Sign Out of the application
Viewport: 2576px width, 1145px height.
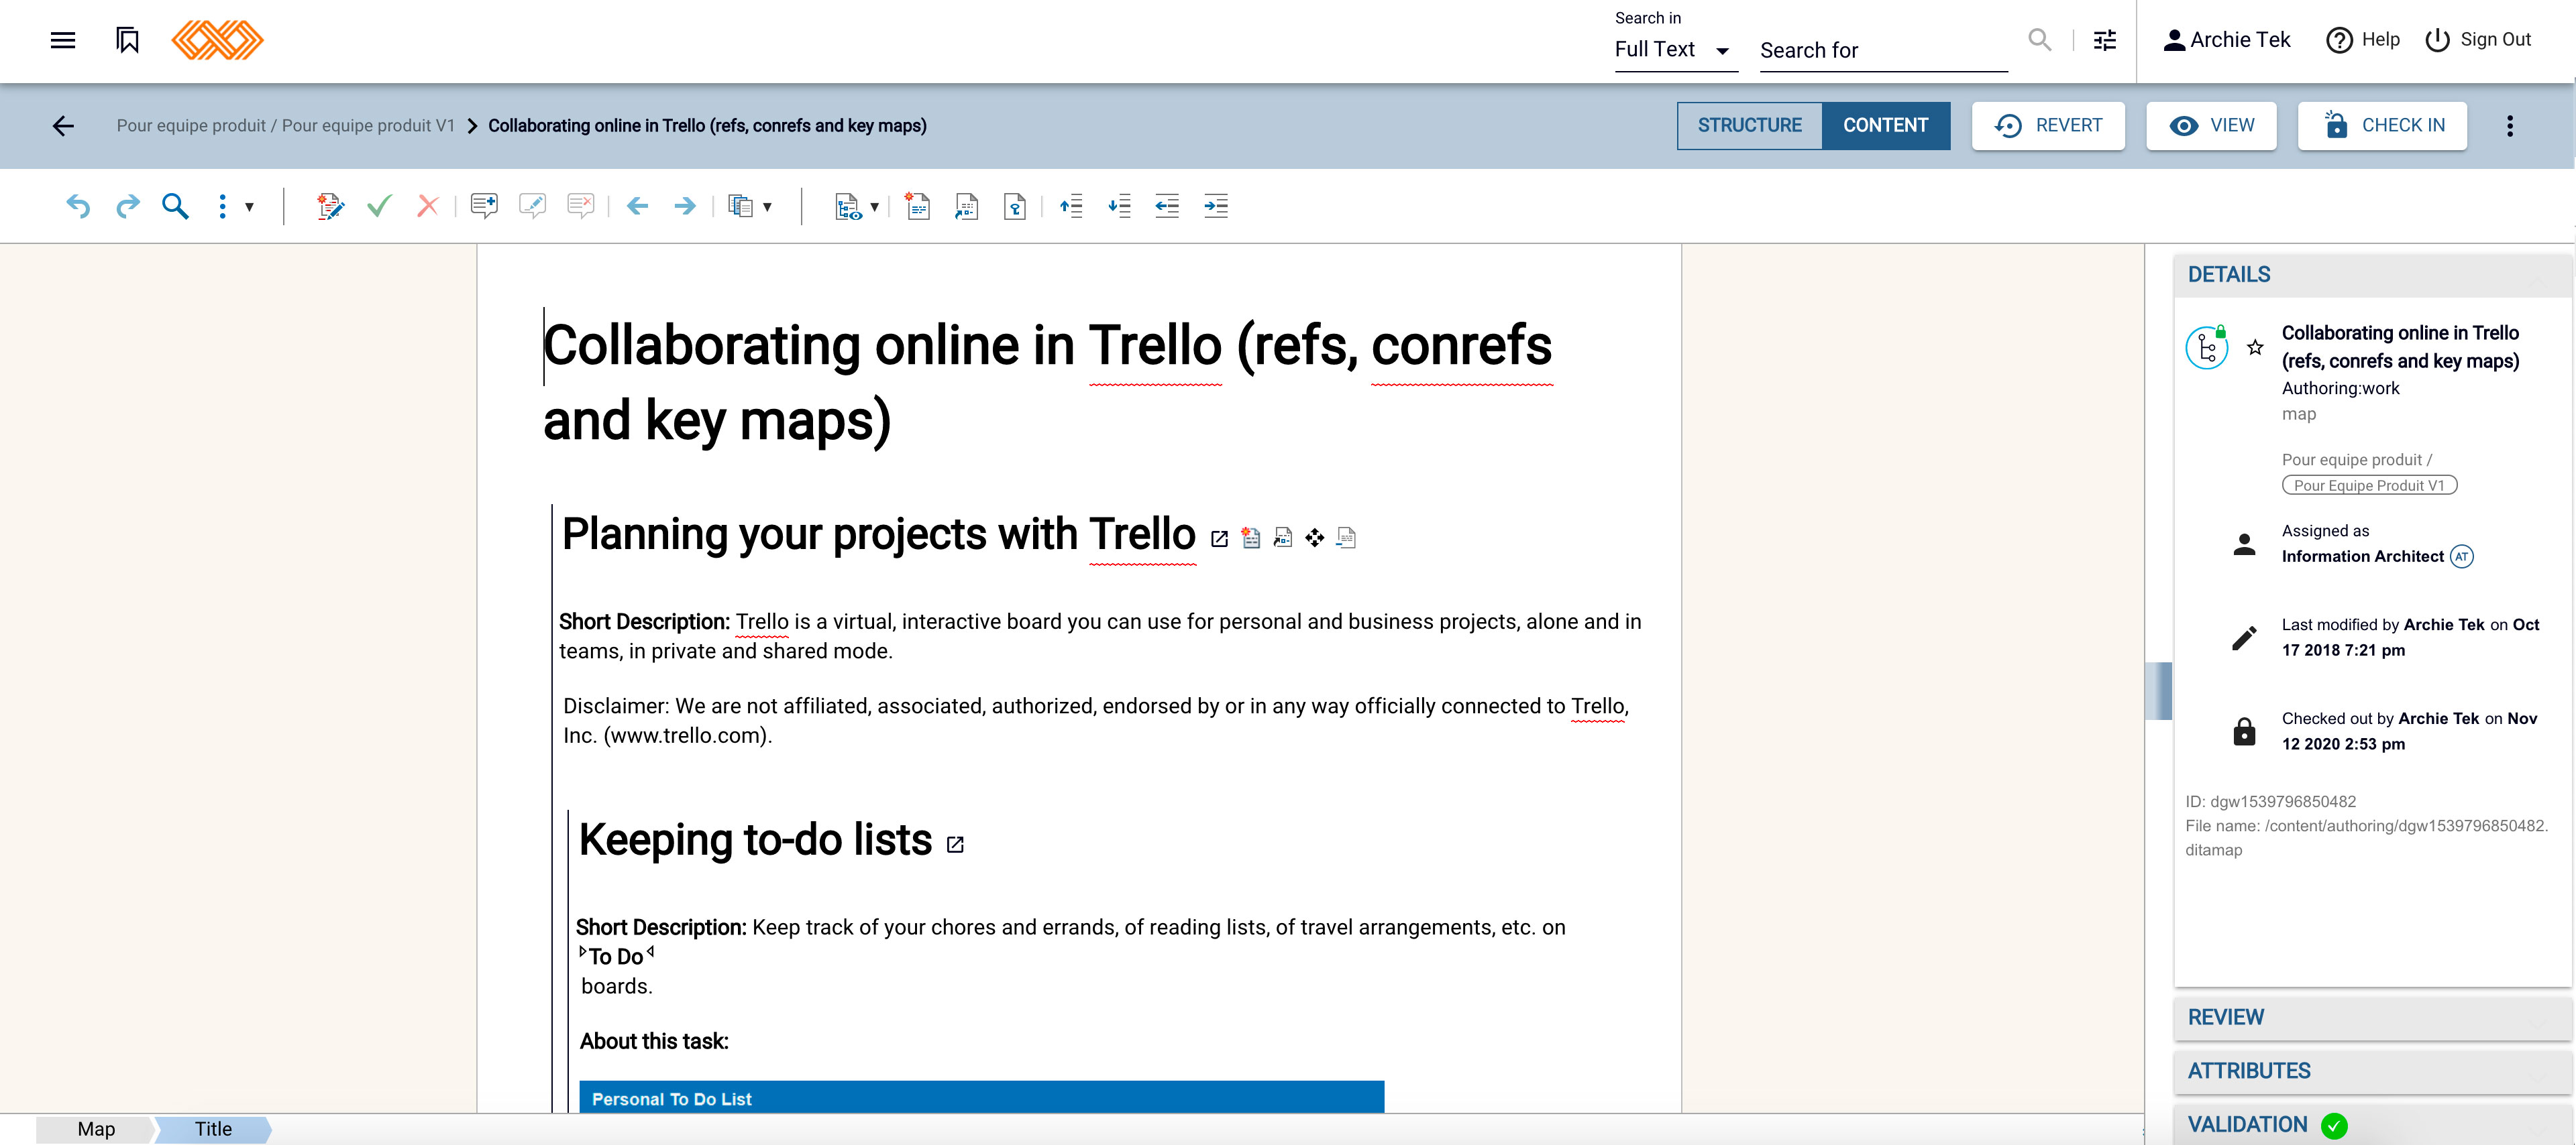click(x=2478, y=40)
